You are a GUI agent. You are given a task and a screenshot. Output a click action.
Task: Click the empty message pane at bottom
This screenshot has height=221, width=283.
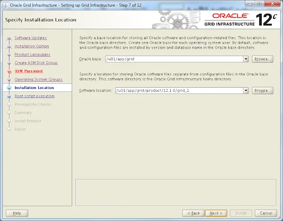[176, 192]
